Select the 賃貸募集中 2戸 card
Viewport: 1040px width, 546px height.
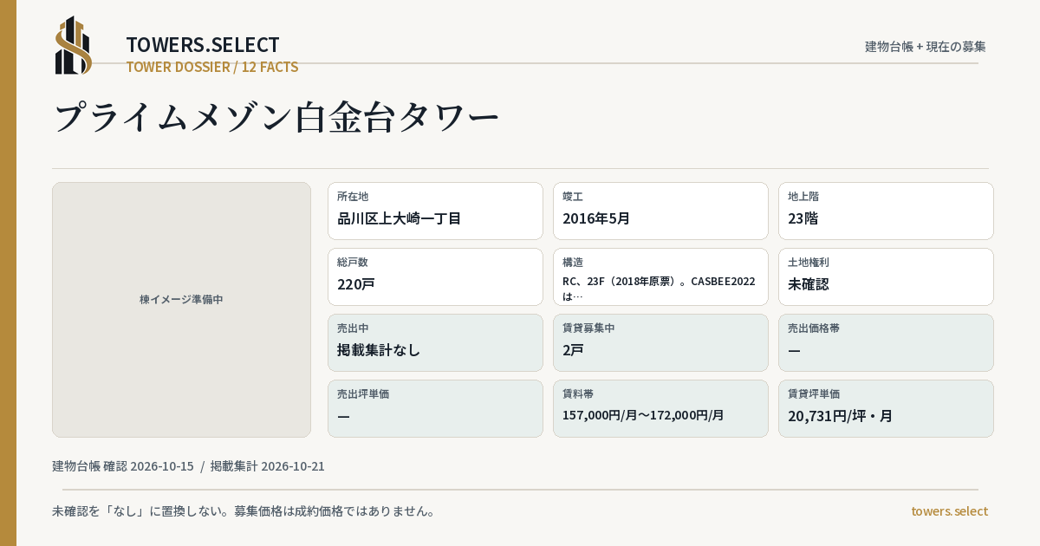(x=660, y=342)
